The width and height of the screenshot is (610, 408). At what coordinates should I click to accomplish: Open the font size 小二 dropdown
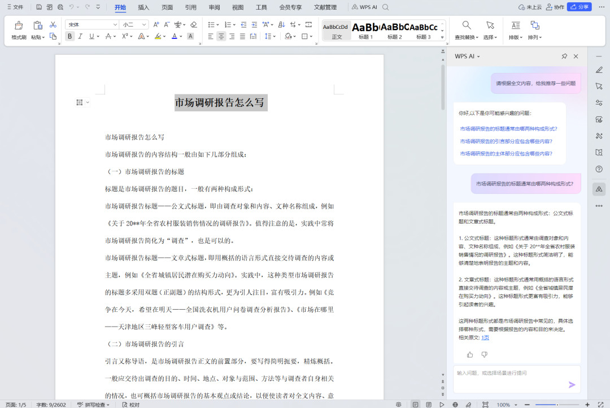[144, 24]
